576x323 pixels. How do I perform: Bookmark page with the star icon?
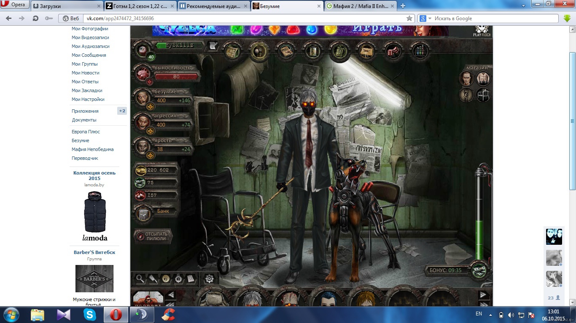click(409, 19)
